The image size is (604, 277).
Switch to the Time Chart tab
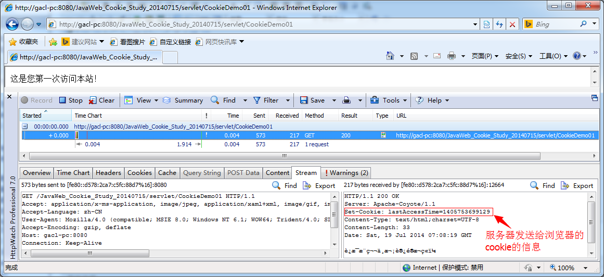[73, 173]
